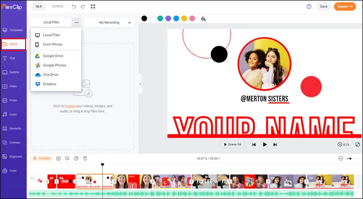Open the Text sidebar panel
This screenshot has width=363, height=199.
[x=9, y=58]
